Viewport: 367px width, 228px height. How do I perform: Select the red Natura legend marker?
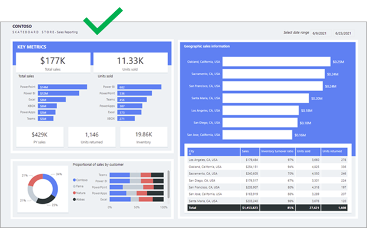point(75,193)
